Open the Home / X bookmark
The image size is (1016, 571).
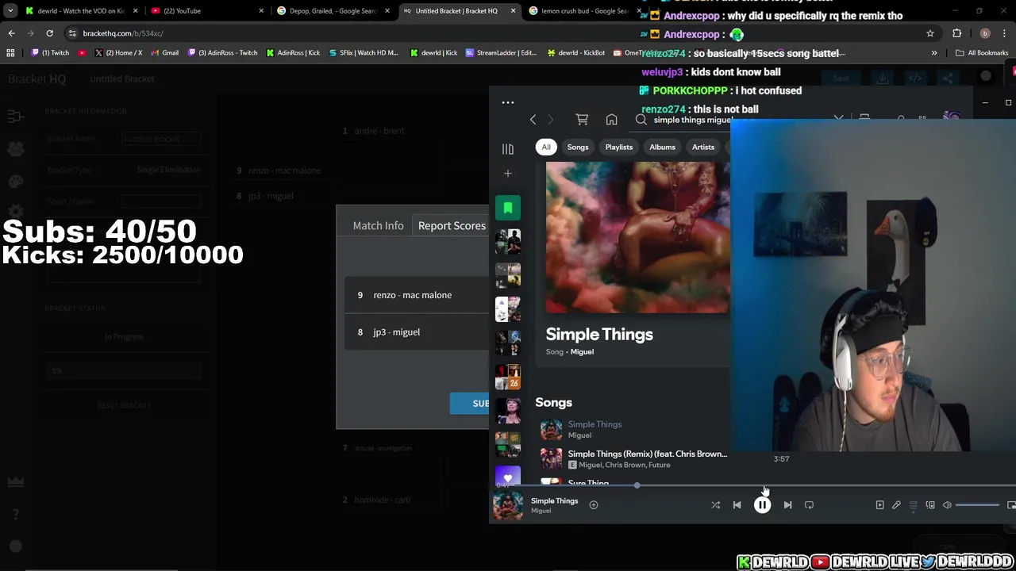click(118, 53)
